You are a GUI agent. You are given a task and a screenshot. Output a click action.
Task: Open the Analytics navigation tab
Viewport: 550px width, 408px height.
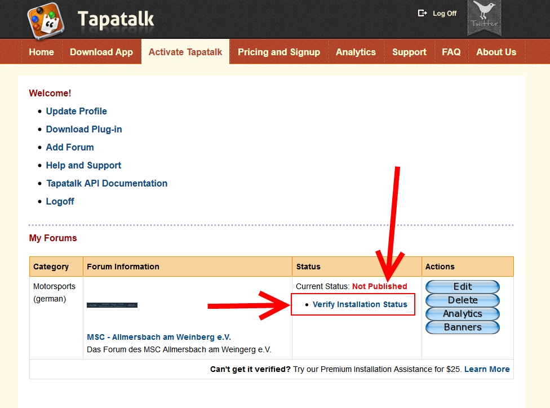tap(356, 52)
